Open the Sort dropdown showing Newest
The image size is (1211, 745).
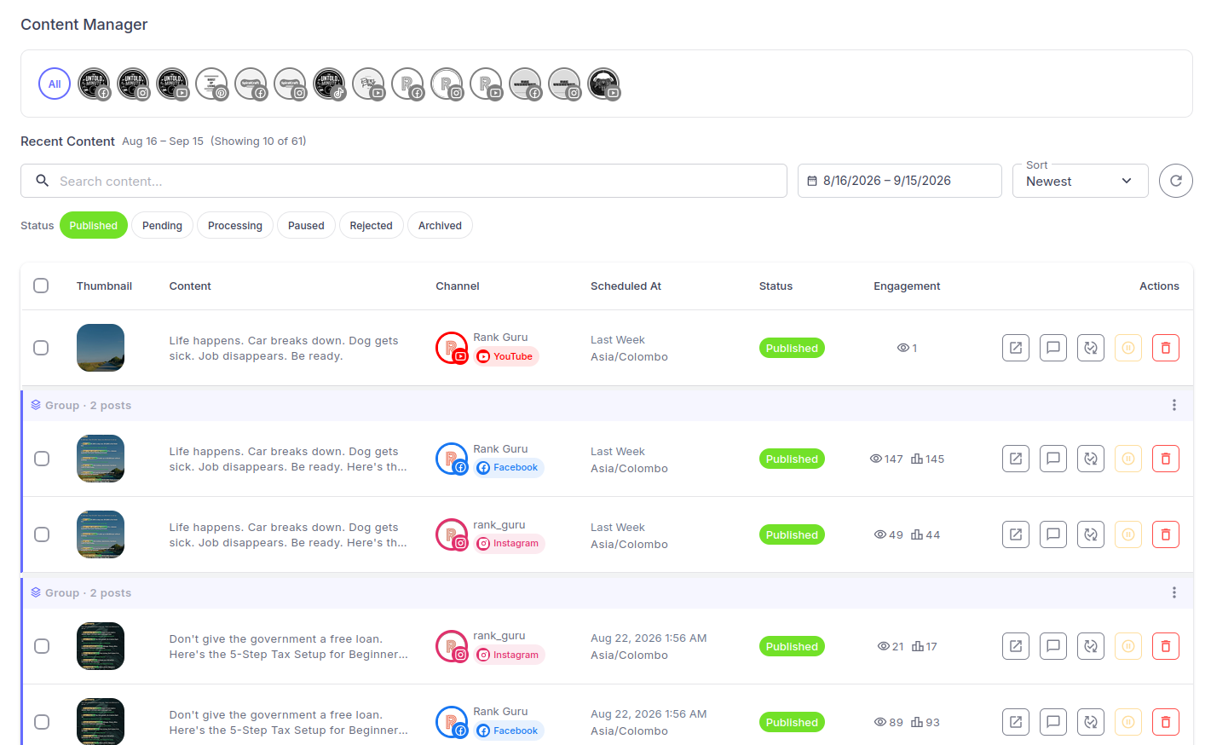[x=1081, y=181]
